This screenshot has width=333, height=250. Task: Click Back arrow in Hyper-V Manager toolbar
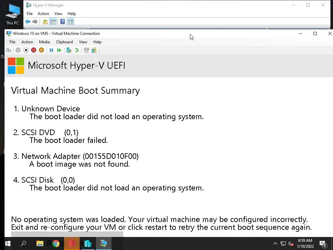coord(28,22)
